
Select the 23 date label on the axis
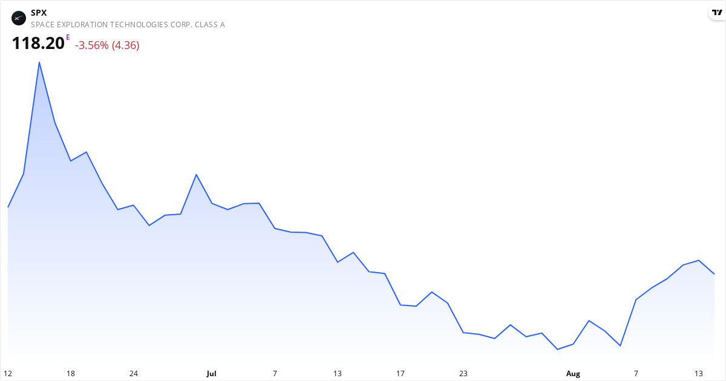click(463, 374)
